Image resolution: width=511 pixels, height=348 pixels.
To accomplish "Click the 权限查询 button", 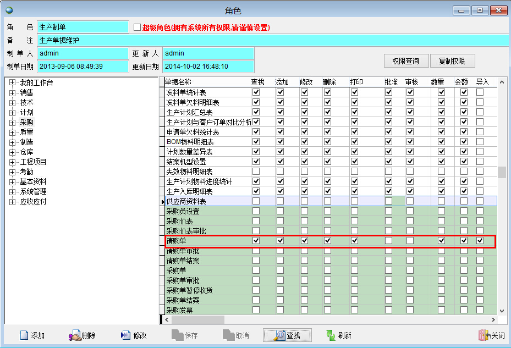I will [405, 61].
